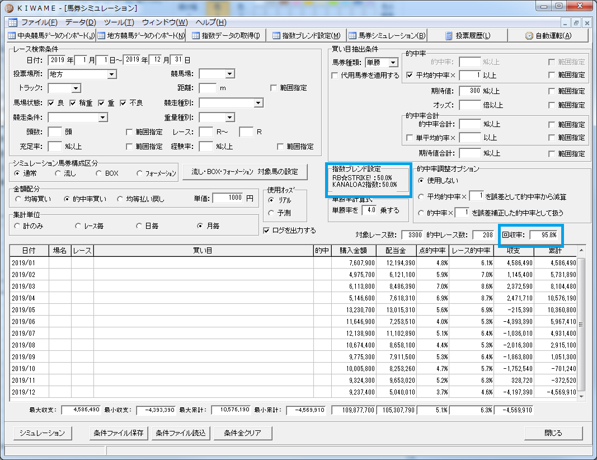Select レース毎 aggregation unit
Viewport: 597px width, 460px height.
coord(78,226)
